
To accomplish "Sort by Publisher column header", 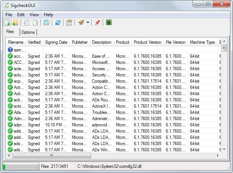I will [80, 42].
